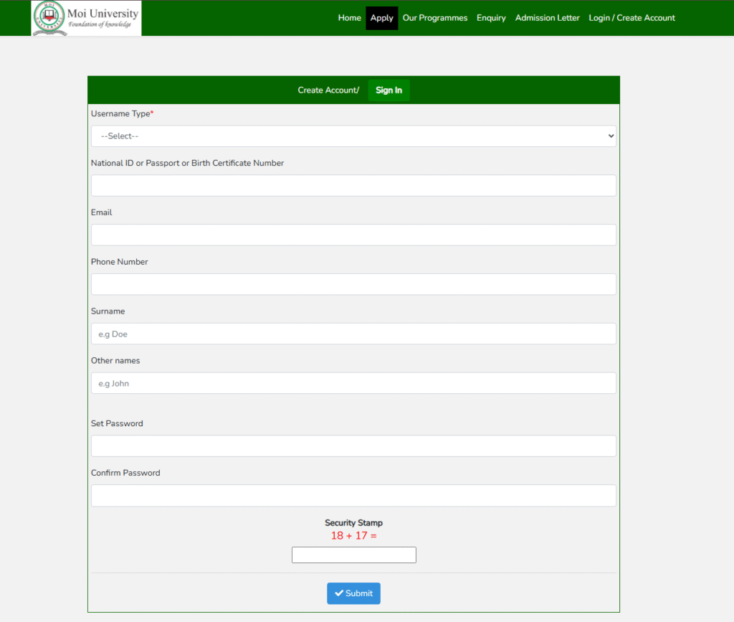
Task: Click the Moi University logo
Action: 86,18
